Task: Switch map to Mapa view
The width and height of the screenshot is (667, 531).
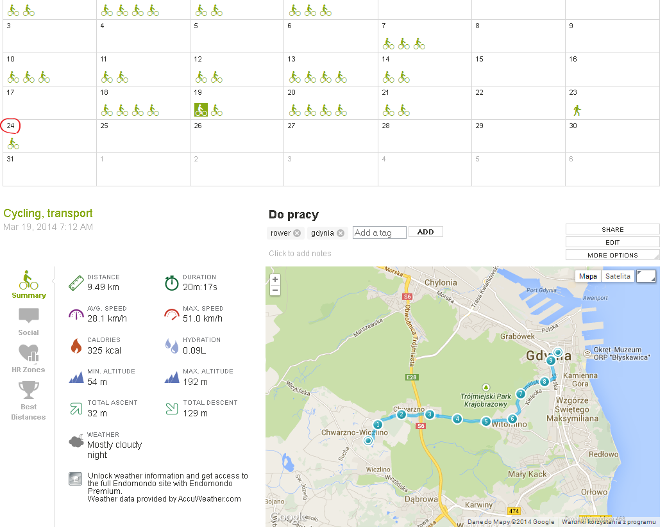Action: 588,276
